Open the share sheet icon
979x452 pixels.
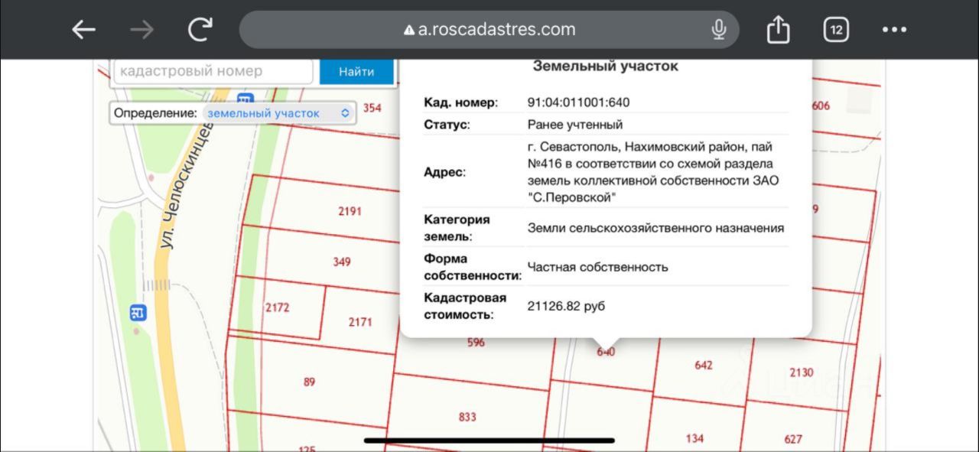click(778, 30)
